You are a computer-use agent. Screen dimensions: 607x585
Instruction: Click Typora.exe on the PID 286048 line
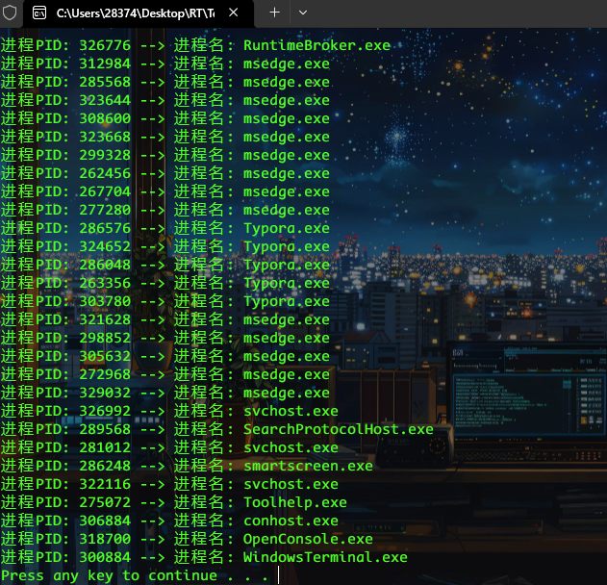click(287, 266)
